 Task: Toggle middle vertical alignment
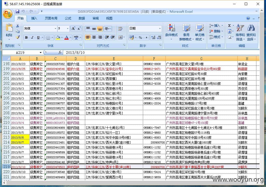94,28
